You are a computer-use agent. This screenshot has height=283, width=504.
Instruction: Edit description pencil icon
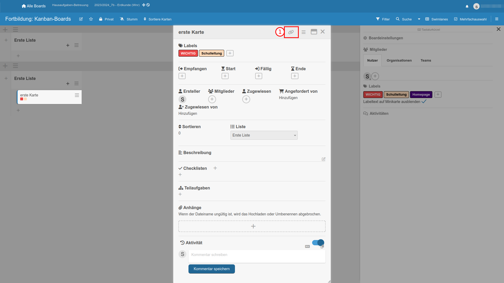323,159
